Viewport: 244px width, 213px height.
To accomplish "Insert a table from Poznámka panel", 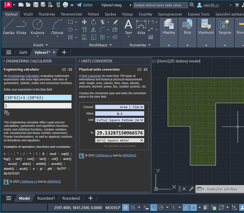I will (x=151, y=37).
